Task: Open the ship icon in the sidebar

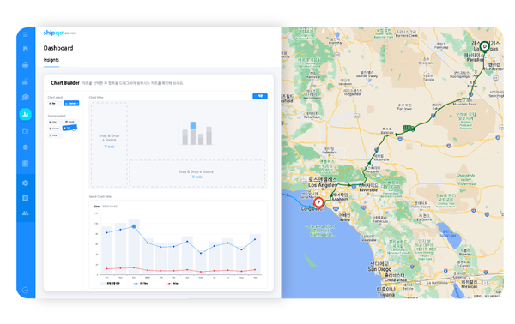Action: (x=26, y=64)
